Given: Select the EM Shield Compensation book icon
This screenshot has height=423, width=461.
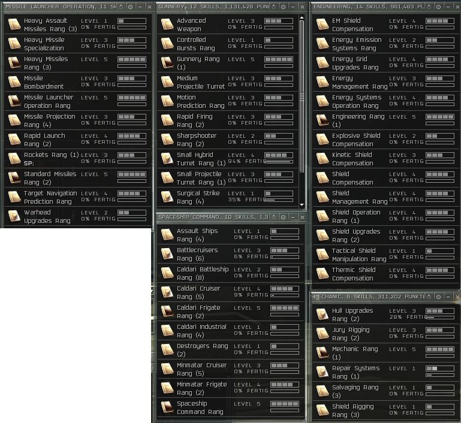Looking at the screenshot, I should click(x=323, y=25).
